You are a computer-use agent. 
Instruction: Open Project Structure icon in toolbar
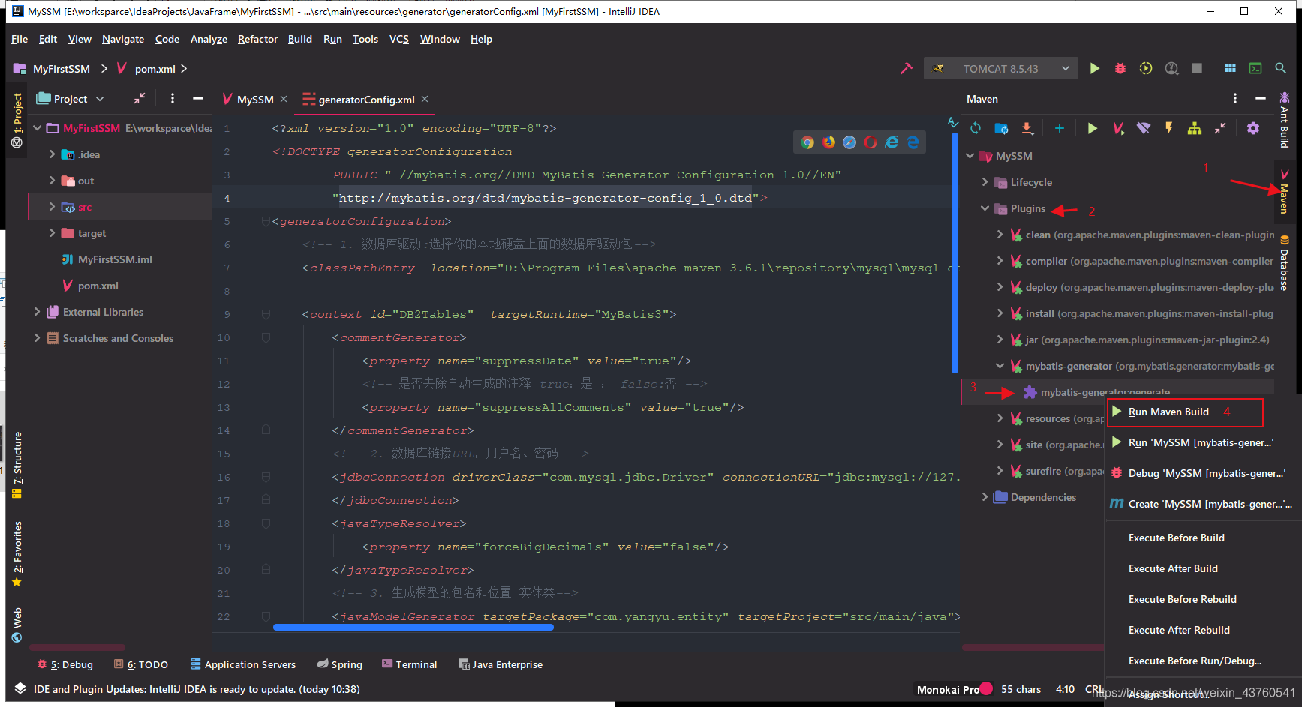tap(1230, 68)
